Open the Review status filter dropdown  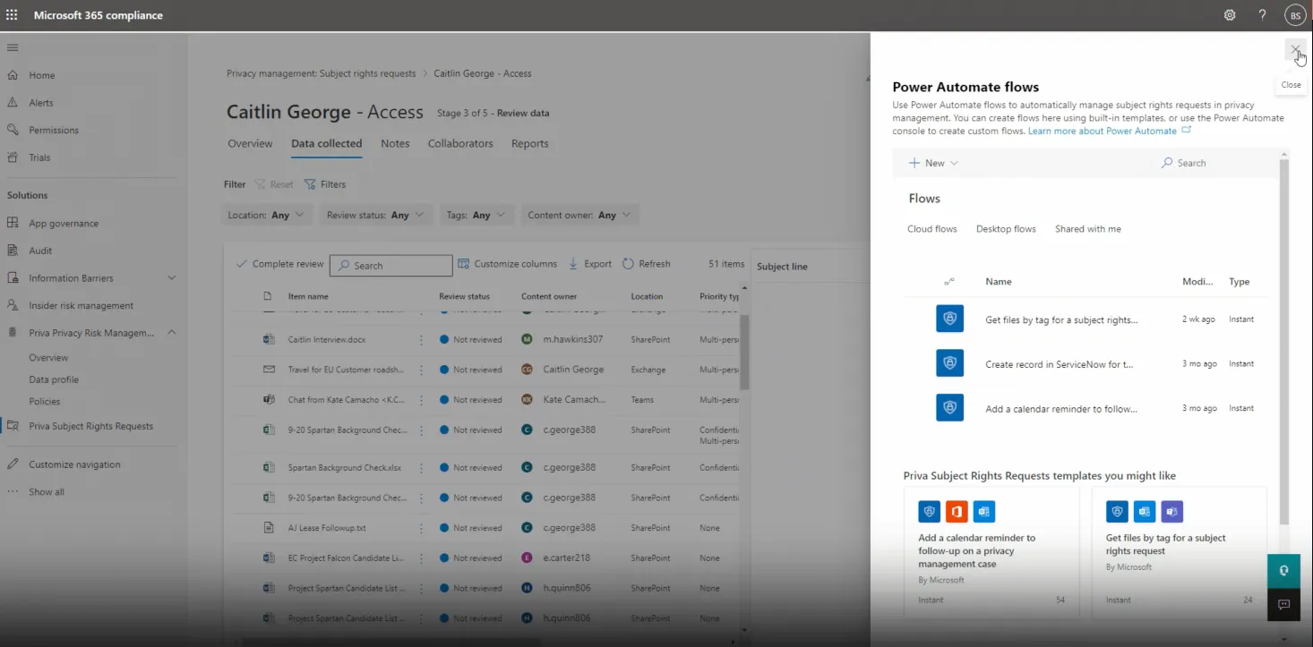point(376,215)
